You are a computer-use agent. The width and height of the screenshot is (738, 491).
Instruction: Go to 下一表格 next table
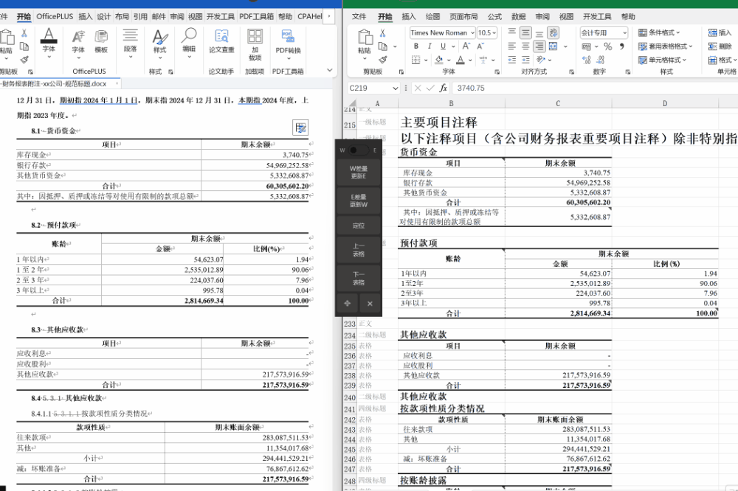coord(359,279)
